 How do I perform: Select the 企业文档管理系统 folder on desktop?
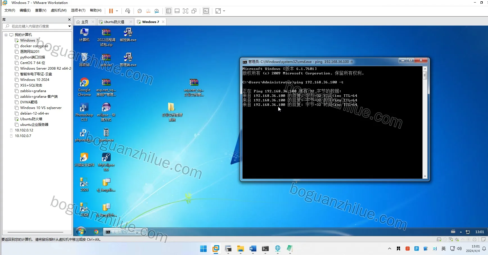point(172,112)
